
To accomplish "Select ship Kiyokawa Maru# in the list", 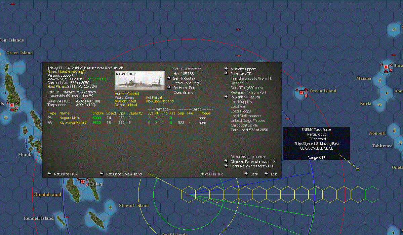I will (x=73, y=123).
